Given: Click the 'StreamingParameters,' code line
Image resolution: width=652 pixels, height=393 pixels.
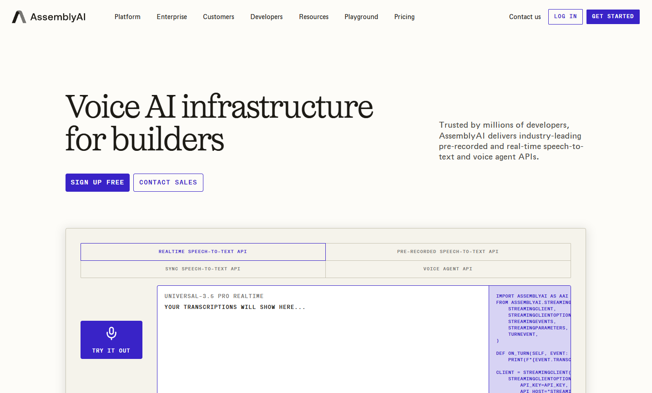Looking at the screenshot, I should click(538, 328).
